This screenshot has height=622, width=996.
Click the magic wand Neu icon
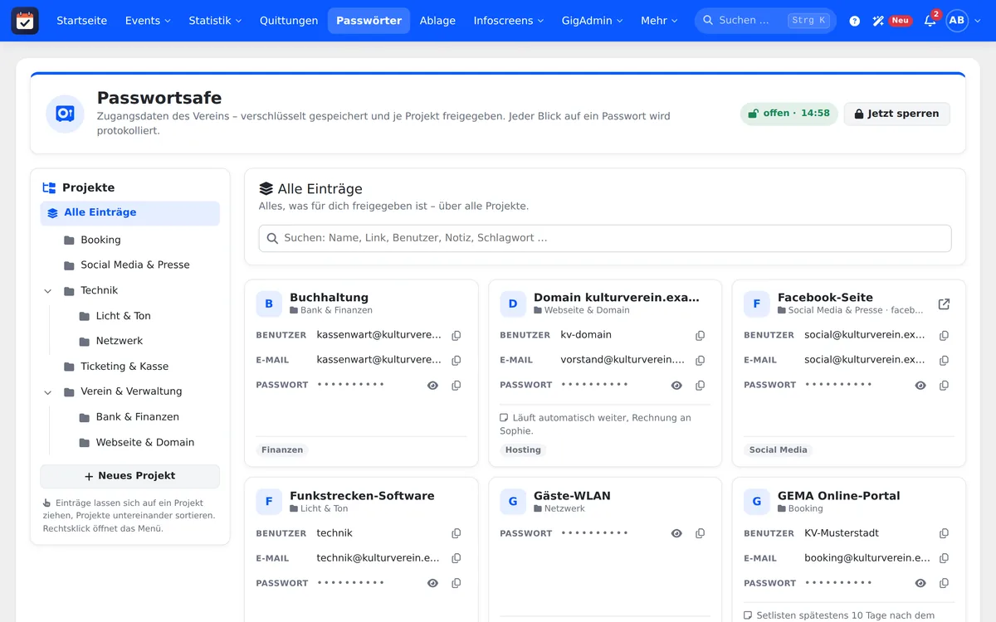(891, 21)
